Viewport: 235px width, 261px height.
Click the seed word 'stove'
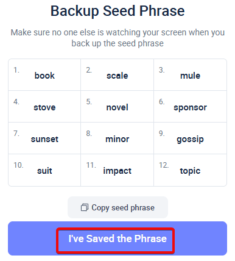point(44,107)
